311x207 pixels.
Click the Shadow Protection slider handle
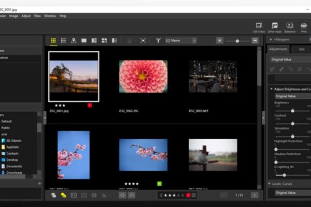[x=276, y=162]
